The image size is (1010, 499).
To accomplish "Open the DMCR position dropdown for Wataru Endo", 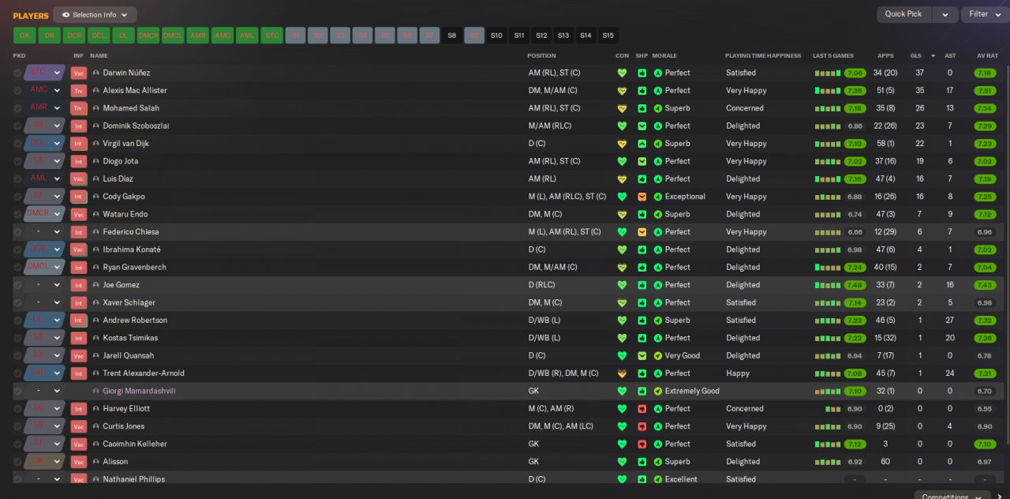I will pyautogui.click(x=44, y=214).
